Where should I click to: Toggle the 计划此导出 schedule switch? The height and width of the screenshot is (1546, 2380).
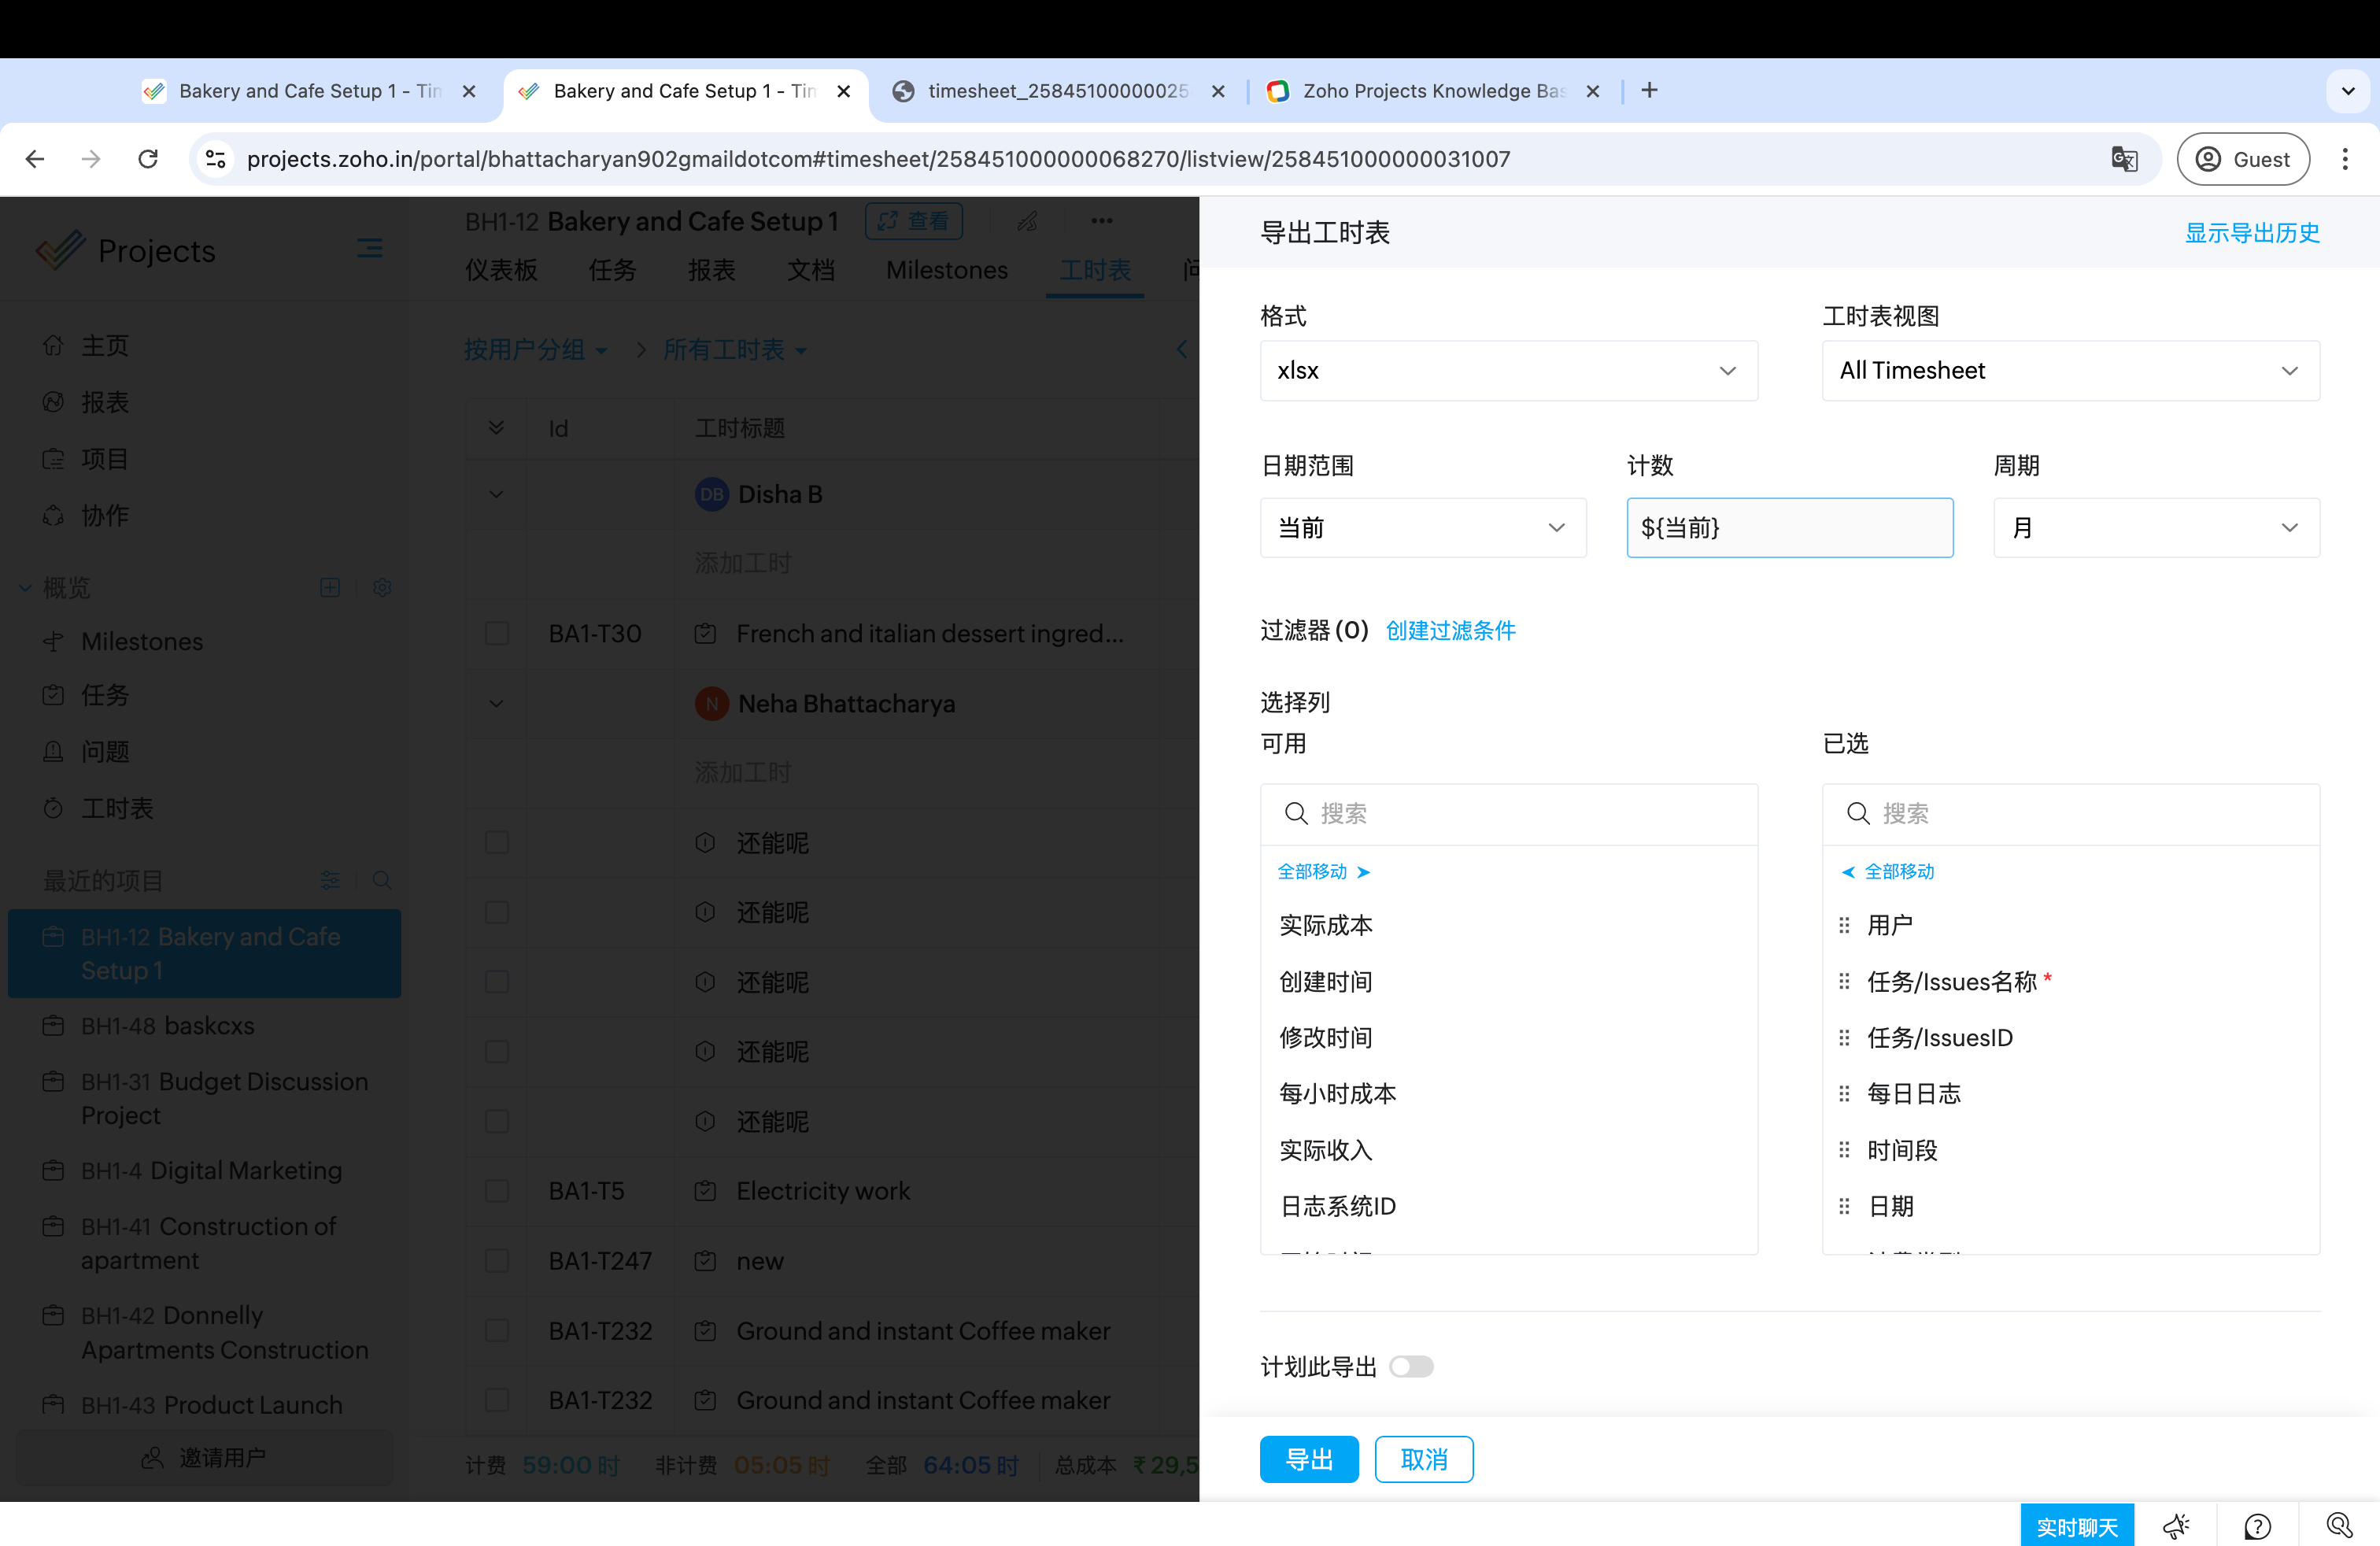point(1411,1366)
